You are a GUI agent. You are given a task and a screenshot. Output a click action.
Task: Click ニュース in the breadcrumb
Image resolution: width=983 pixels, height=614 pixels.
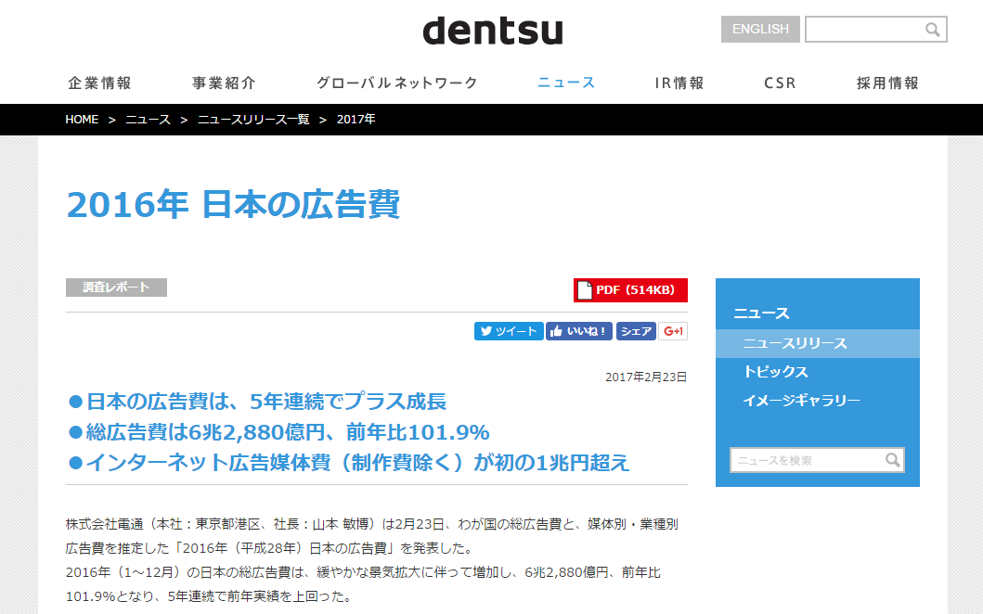pos(148,119)
